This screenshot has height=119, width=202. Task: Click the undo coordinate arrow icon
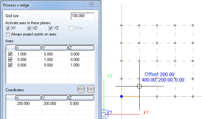pyautogui.click(x=81, y=89)
